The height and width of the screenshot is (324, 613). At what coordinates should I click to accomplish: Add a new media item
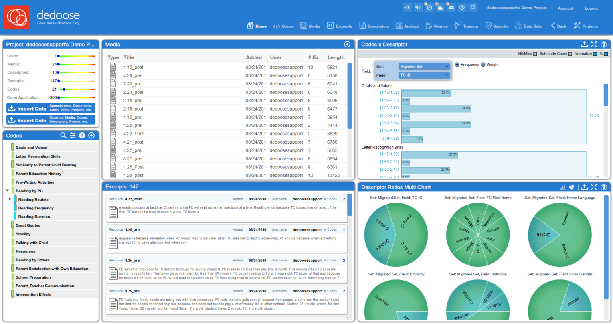click(x=347, y=44)
